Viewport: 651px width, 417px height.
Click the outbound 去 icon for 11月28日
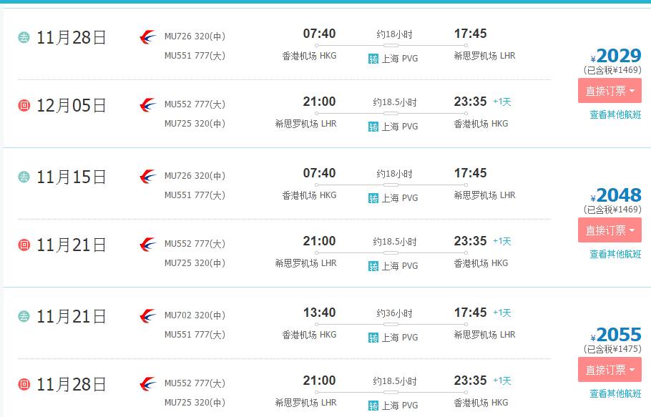pos(24,37)
